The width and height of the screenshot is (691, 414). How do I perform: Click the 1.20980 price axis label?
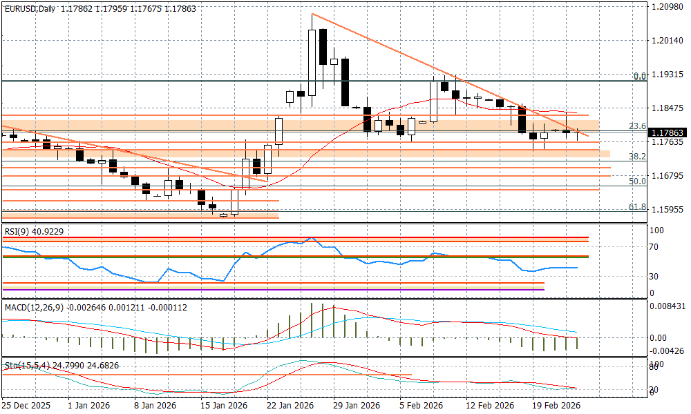click(668, 7)
